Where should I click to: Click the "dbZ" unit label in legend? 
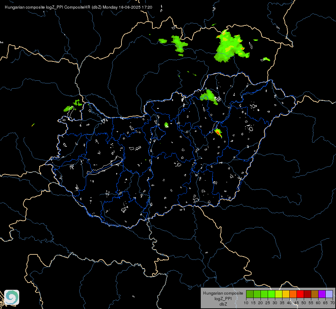coord(223,304)
